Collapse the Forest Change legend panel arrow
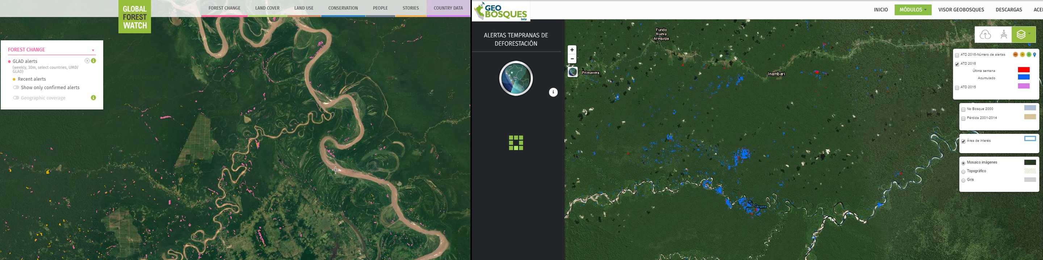The height and width of the screenshot is (260, 1043). pos(93,51)
